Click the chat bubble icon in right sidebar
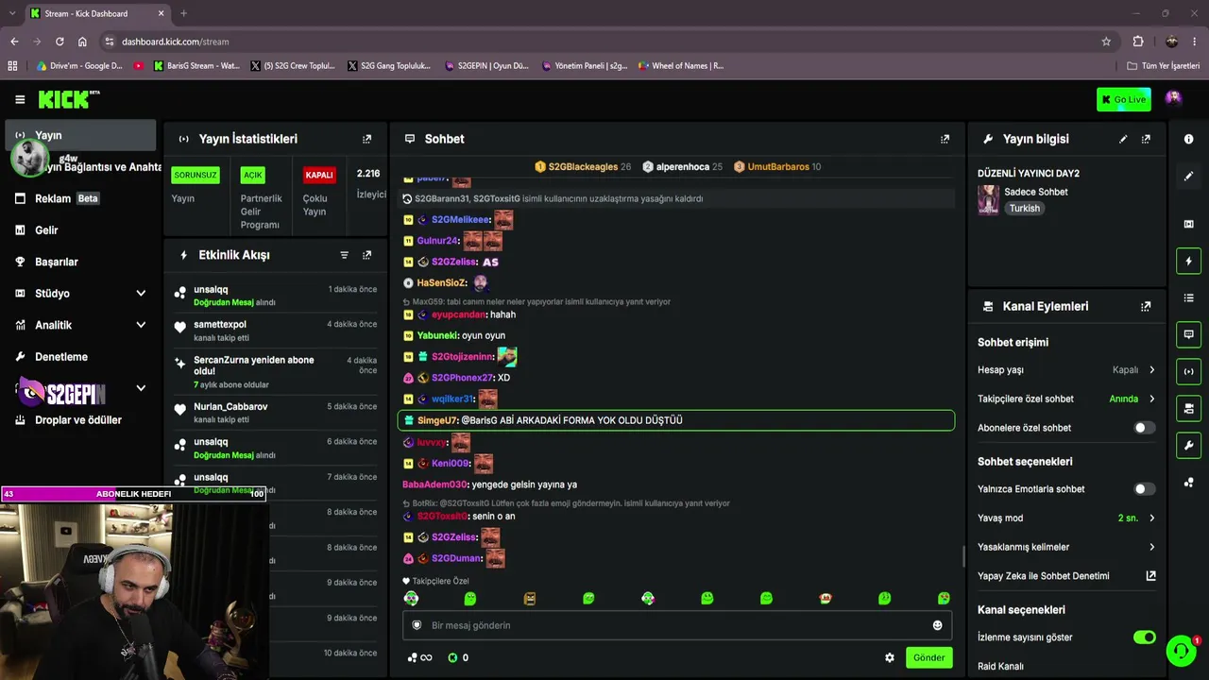Image resolution: width=1209 pixels, height=680 pixels. 1188,334
